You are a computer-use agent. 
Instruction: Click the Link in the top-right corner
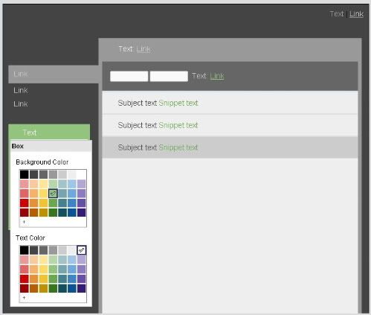(x=356, y=14)
